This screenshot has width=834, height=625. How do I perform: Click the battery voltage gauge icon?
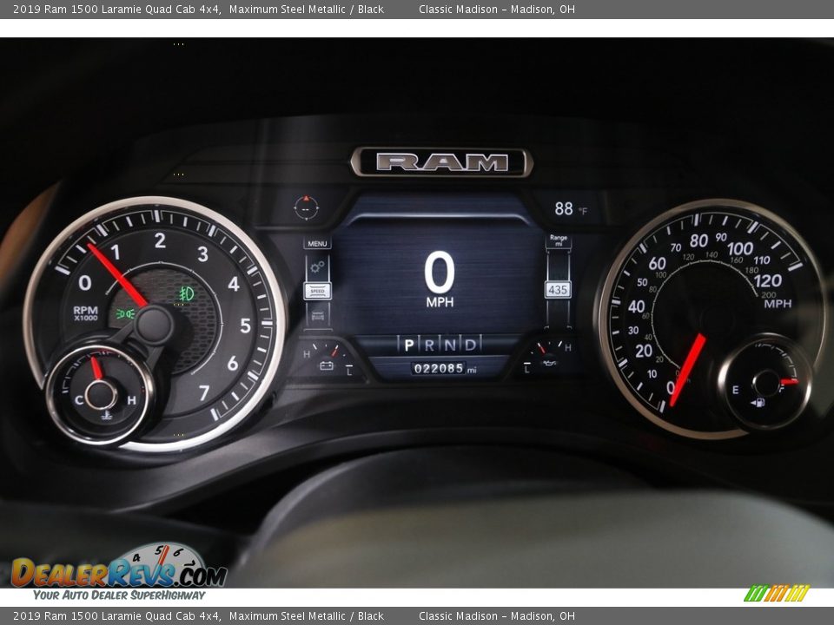point(327,365)
